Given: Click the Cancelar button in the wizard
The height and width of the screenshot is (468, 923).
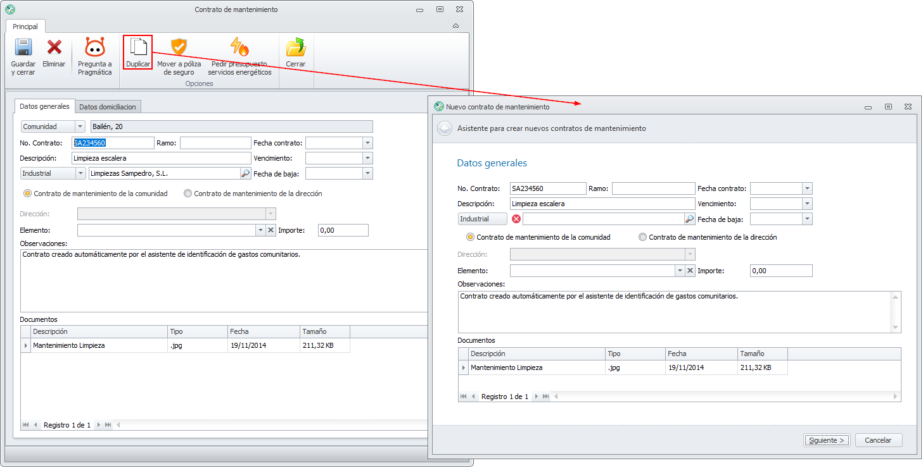Looking at the screenshot, I should (879, 440).
